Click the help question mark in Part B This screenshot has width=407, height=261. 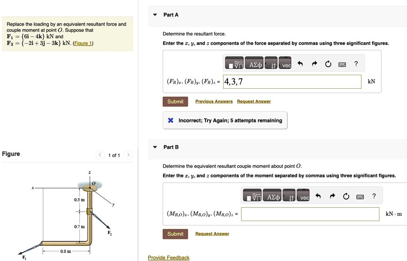click(374, 196)
